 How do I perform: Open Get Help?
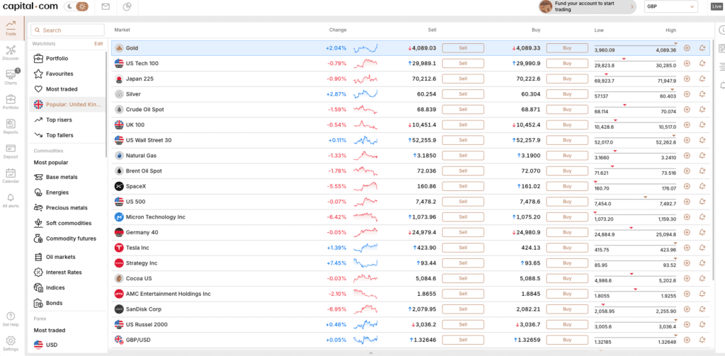(11, 319)
